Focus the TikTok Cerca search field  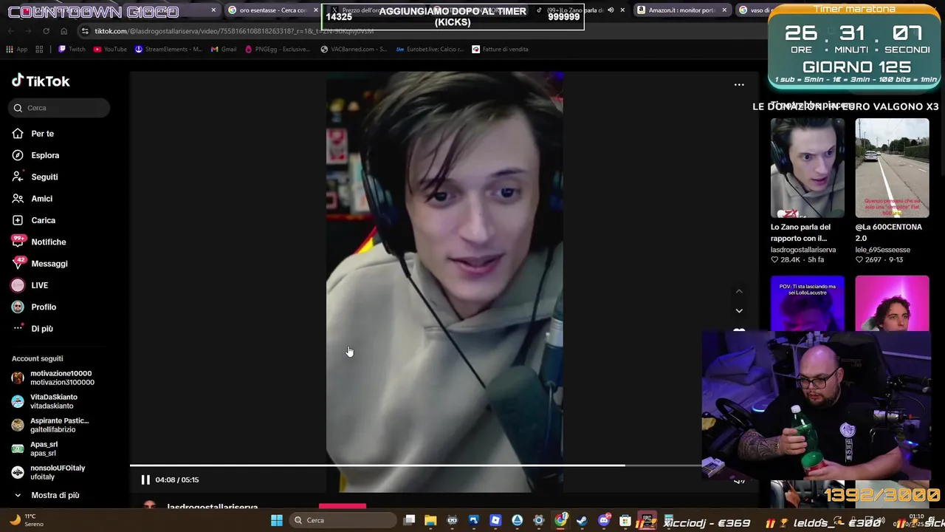coord(59,108)
